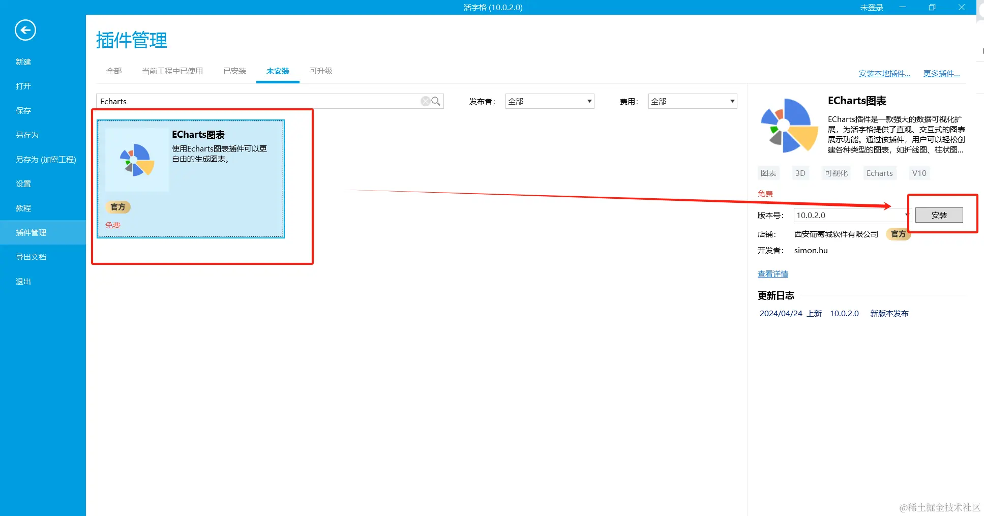Click 官方 badge beside 西安葡萄城软件有限公司
This screenshot has width=984, height=516.
click(x=899, y=234)
